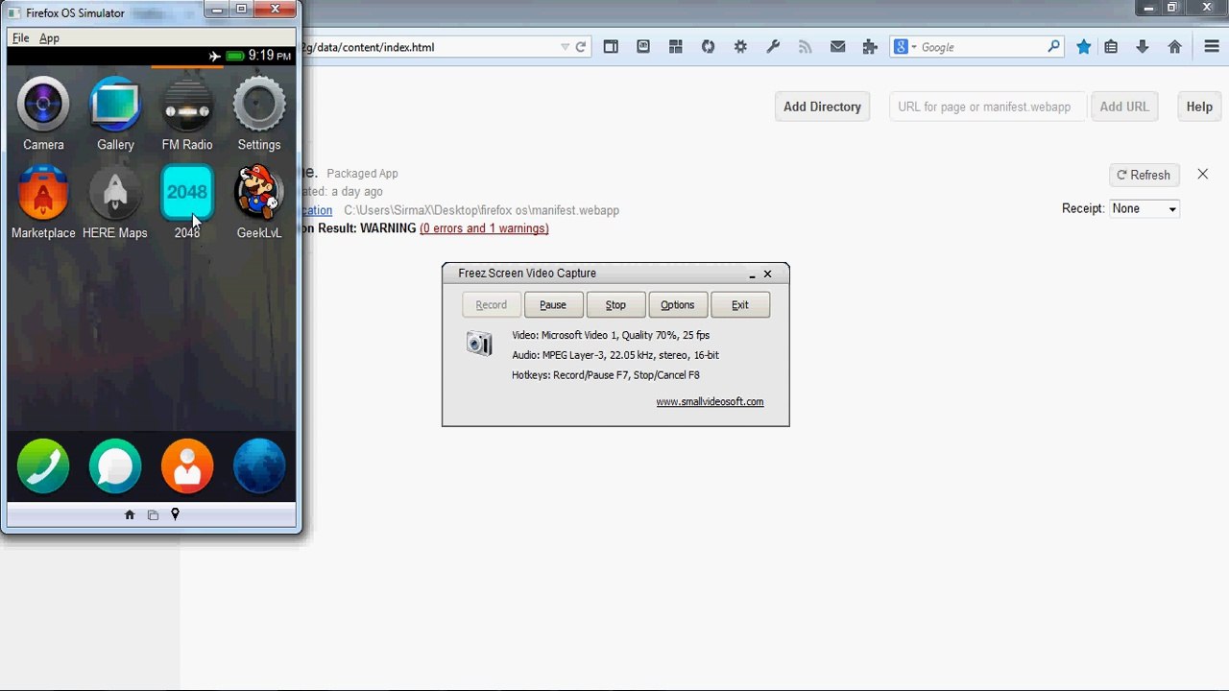Screen dimensions: 1229x691
Task: Open the Help button
Action: point(1199,107)
